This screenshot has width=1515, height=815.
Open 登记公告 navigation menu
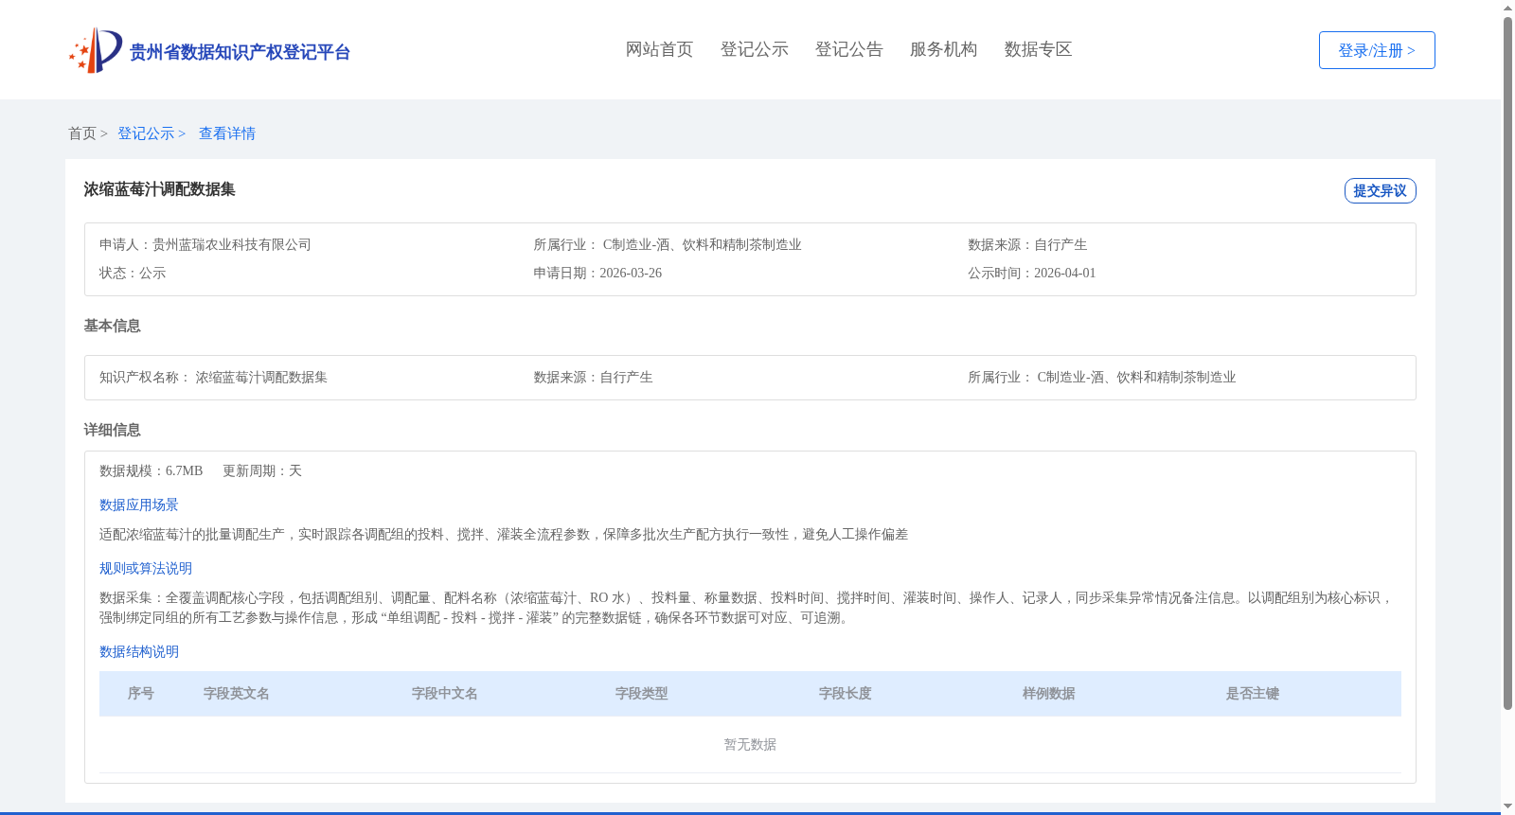pyautogui.click(x=848, y=49)
